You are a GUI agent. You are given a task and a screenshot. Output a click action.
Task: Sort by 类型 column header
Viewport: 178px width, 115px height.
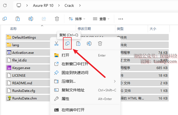(120, 29)
